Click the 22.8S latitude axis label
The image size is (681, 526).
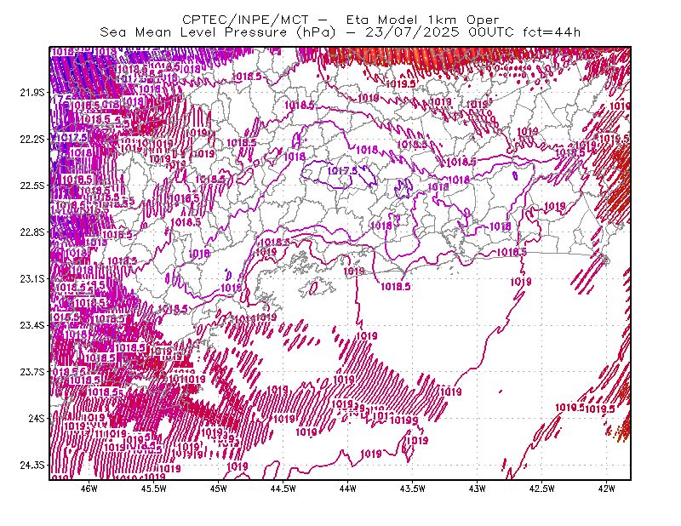pos(32,232)
